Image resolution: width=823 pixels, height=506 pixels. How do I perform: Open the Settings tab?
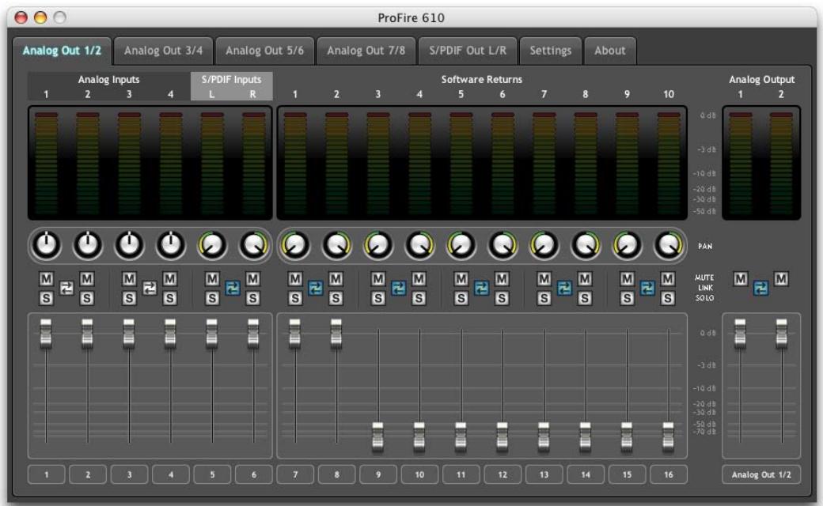pyautogui.click(x=551, y=51)
